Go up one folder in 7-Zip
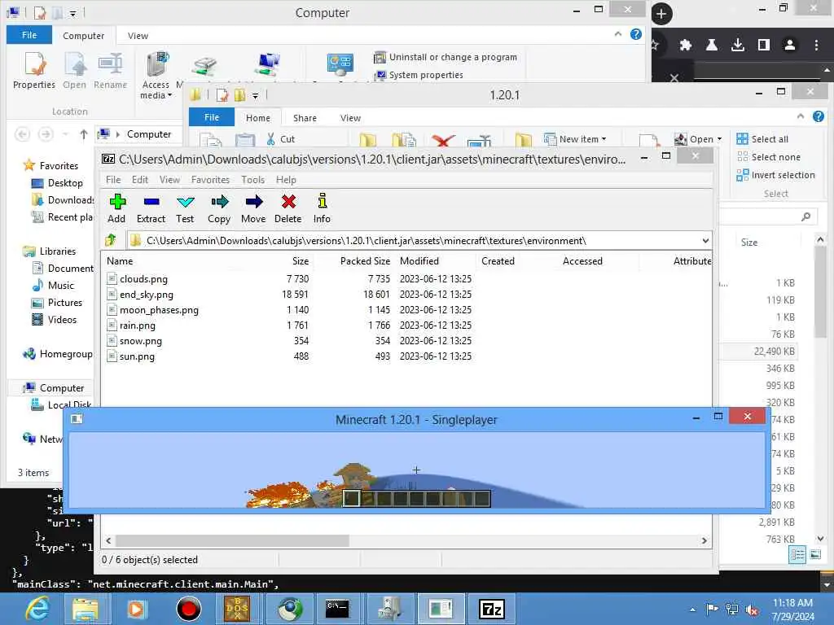The image size is (834, 625). pos(111,240)
